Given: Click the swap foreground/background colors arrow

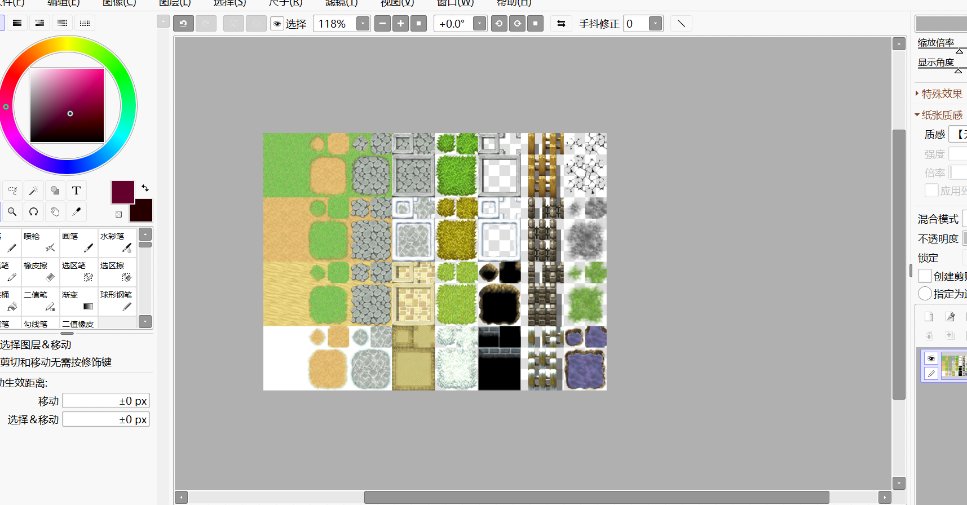Looking at the screenshot, I should click(x=145, y=188).
